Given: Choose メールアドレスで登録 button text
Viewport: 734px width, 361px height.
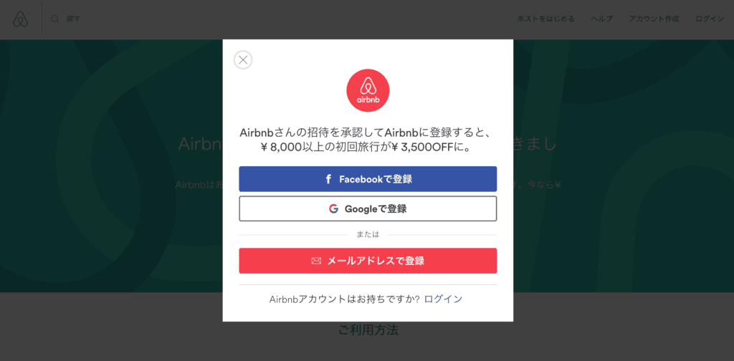Looking at the screenshot, I should [376, 261].
